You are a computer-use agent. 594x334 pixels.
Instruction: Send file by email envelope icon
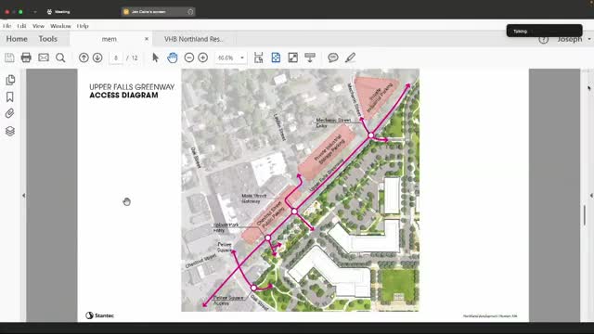pos(44,58)
